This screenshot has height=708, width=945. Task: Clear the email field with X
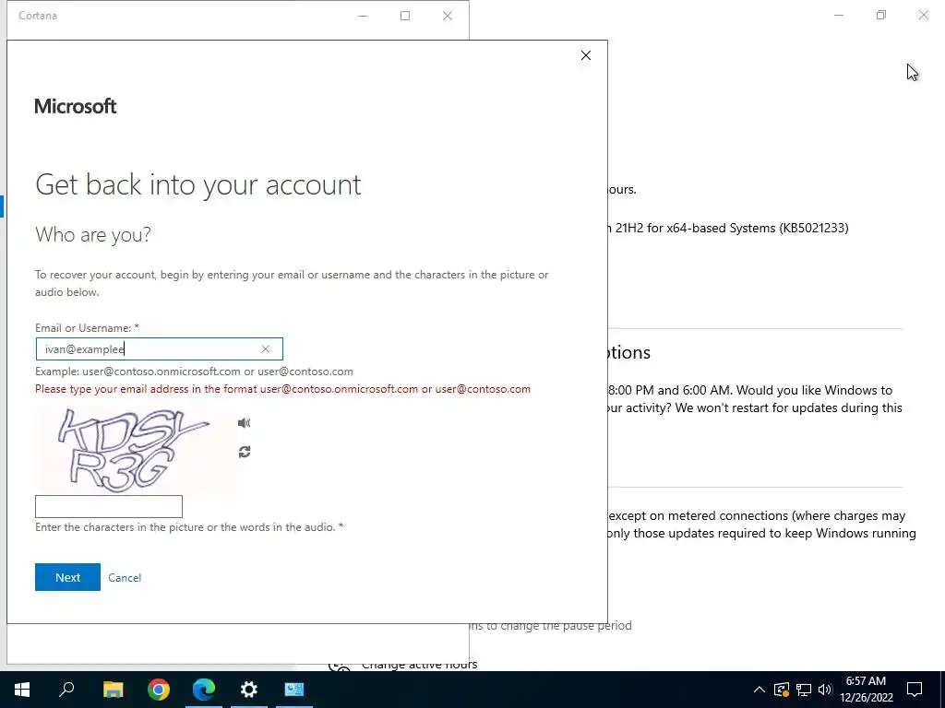click(x=265, y=349)
